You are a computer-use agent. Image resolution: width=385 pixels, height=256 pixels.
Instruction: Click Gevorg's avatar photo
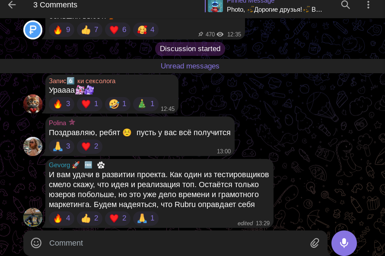(x=33, y=217)
